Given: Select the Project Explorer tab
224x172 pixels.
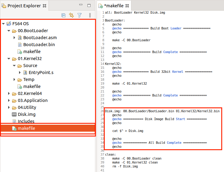Looking at the screenshot, I should point(24,6).
